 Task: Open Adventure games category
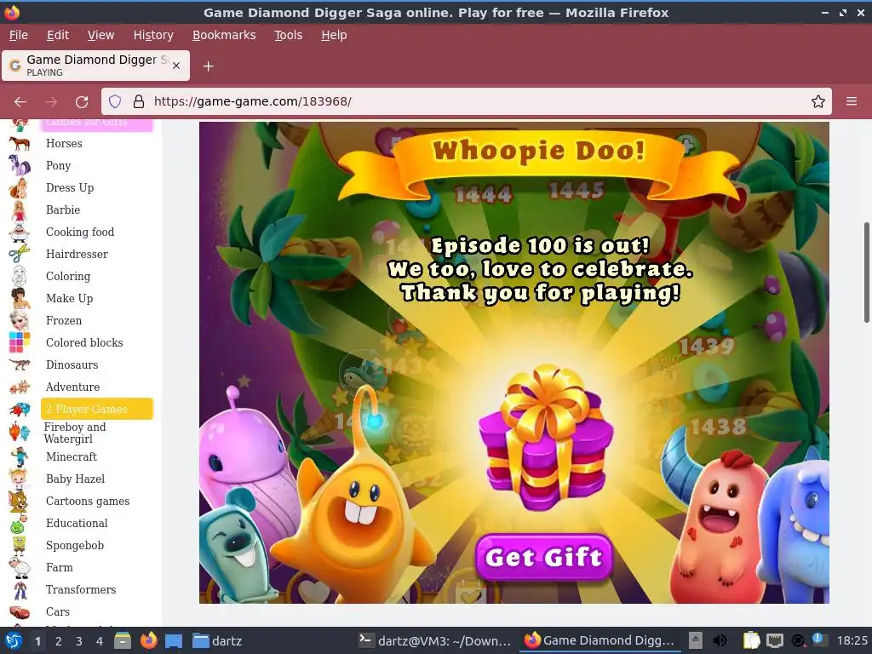coord(73,387)
